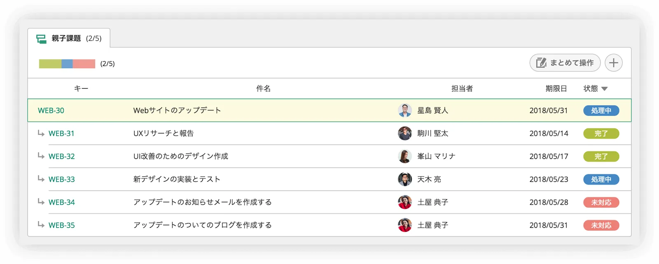Click assignee name 峯山 マリナ
The height and width of the screenshot is (264, 659).
click(436, 157)
